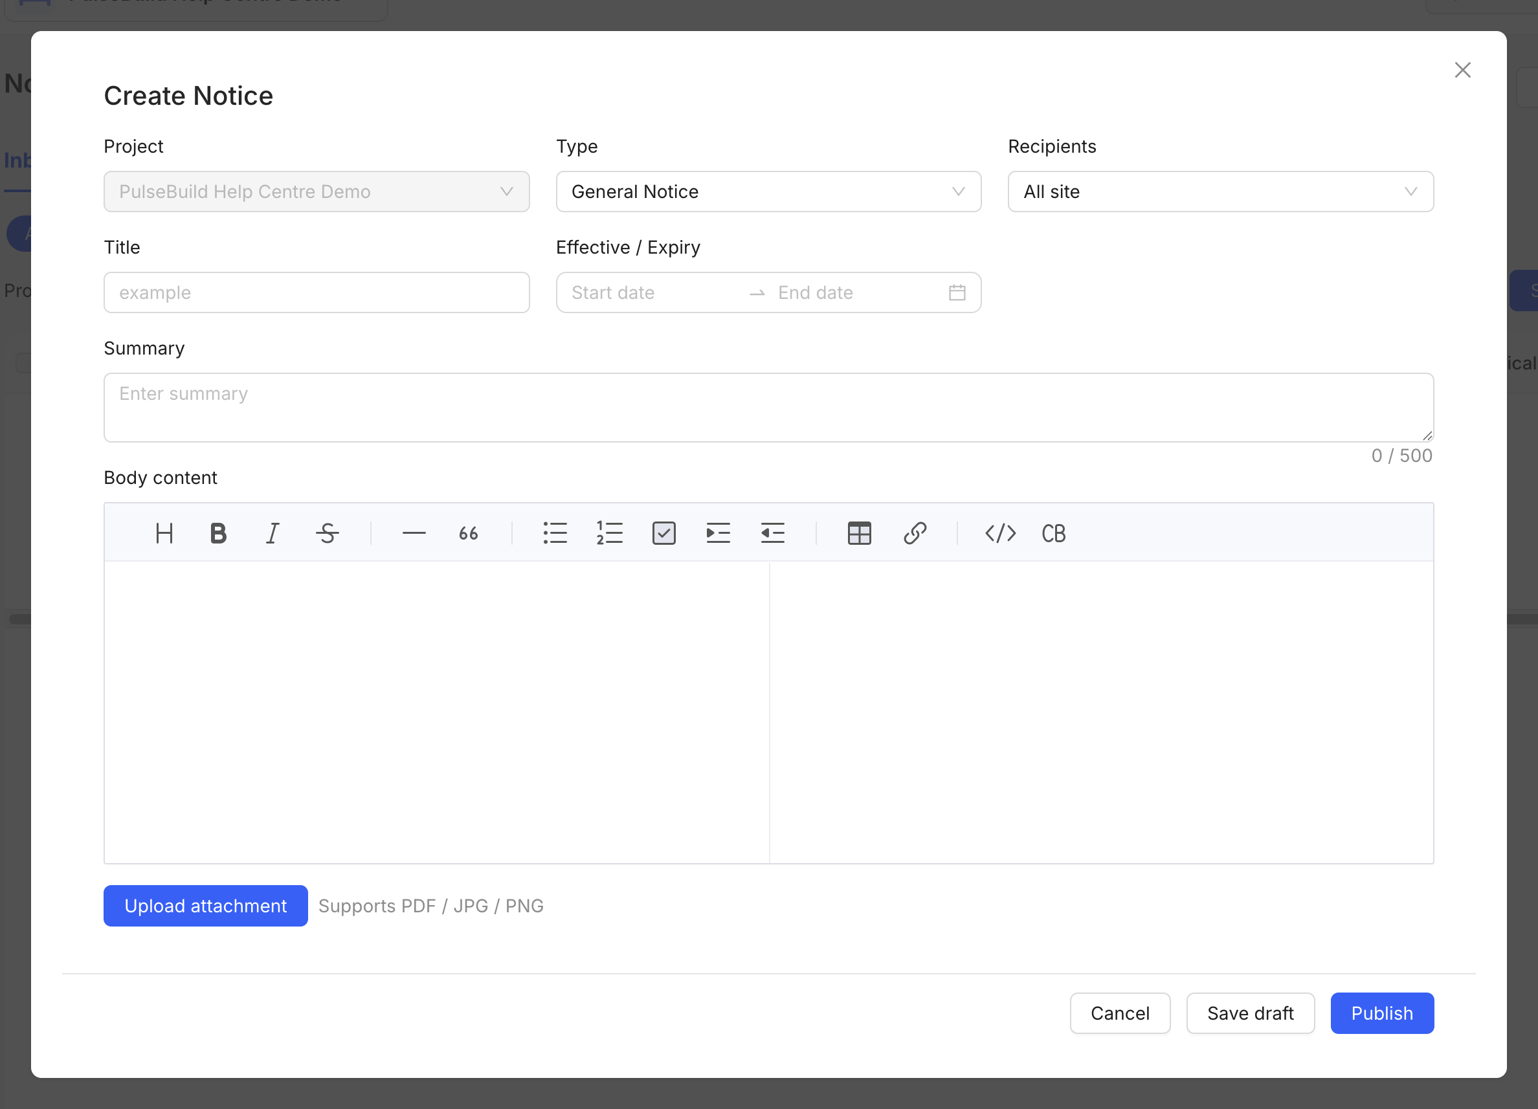Toggle italic formatting in body editor
The width and height of the screenshot is (1538, 1109).
pos(273,534)
